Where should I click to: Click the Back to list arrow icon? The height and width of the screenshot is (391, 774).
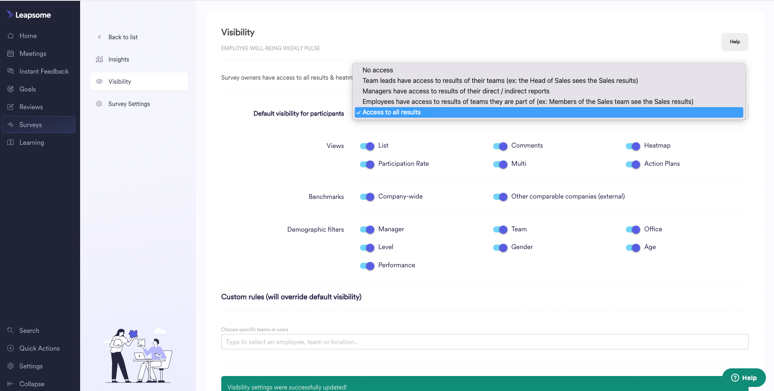(x=99, y=37)
